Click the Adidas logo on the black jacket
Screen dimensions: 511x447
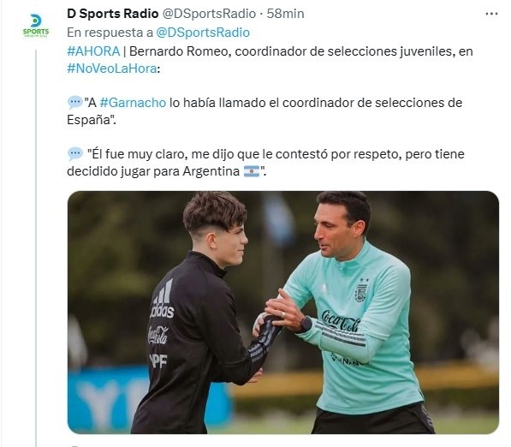[162, 300]
